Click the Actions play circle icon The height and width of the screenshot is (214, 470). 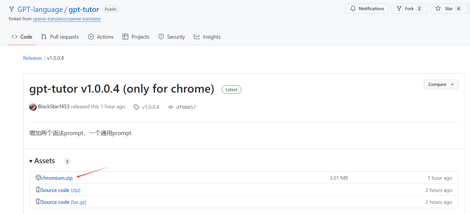click(91, 37)
